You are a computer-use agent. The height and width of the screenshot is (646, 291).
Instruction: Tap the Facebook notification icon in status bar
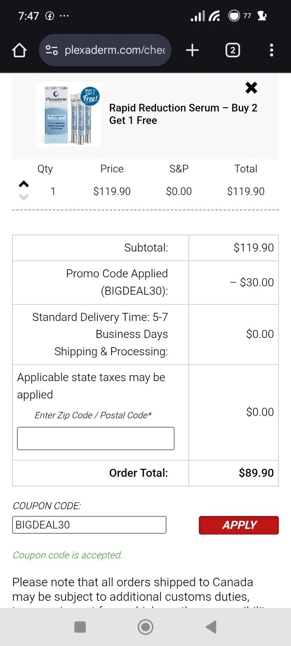click(x=50, y=16)
